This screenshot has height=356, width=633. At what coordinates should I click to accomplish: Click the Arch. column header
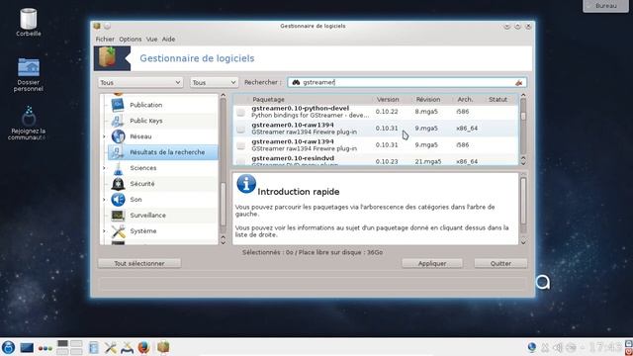tap(466, 99)
